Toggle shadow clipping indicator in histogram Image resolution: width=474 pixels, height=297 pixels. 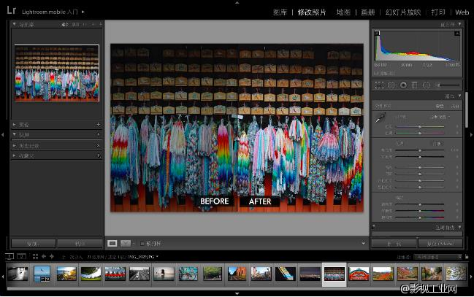click(377, 34)
